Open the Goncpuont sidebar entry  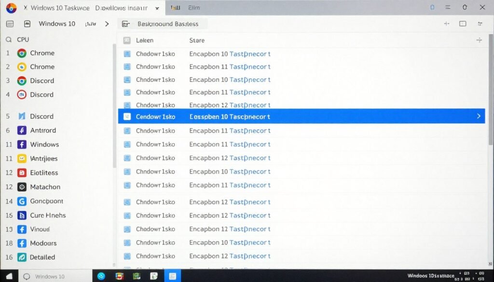45,201
